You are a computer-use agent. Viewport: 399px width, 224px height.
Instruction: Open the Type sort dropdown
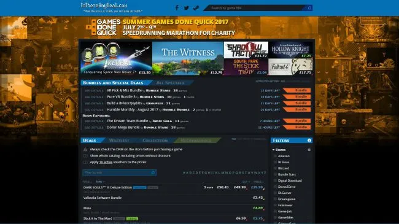pyautogui.click(x=100, y=182)
